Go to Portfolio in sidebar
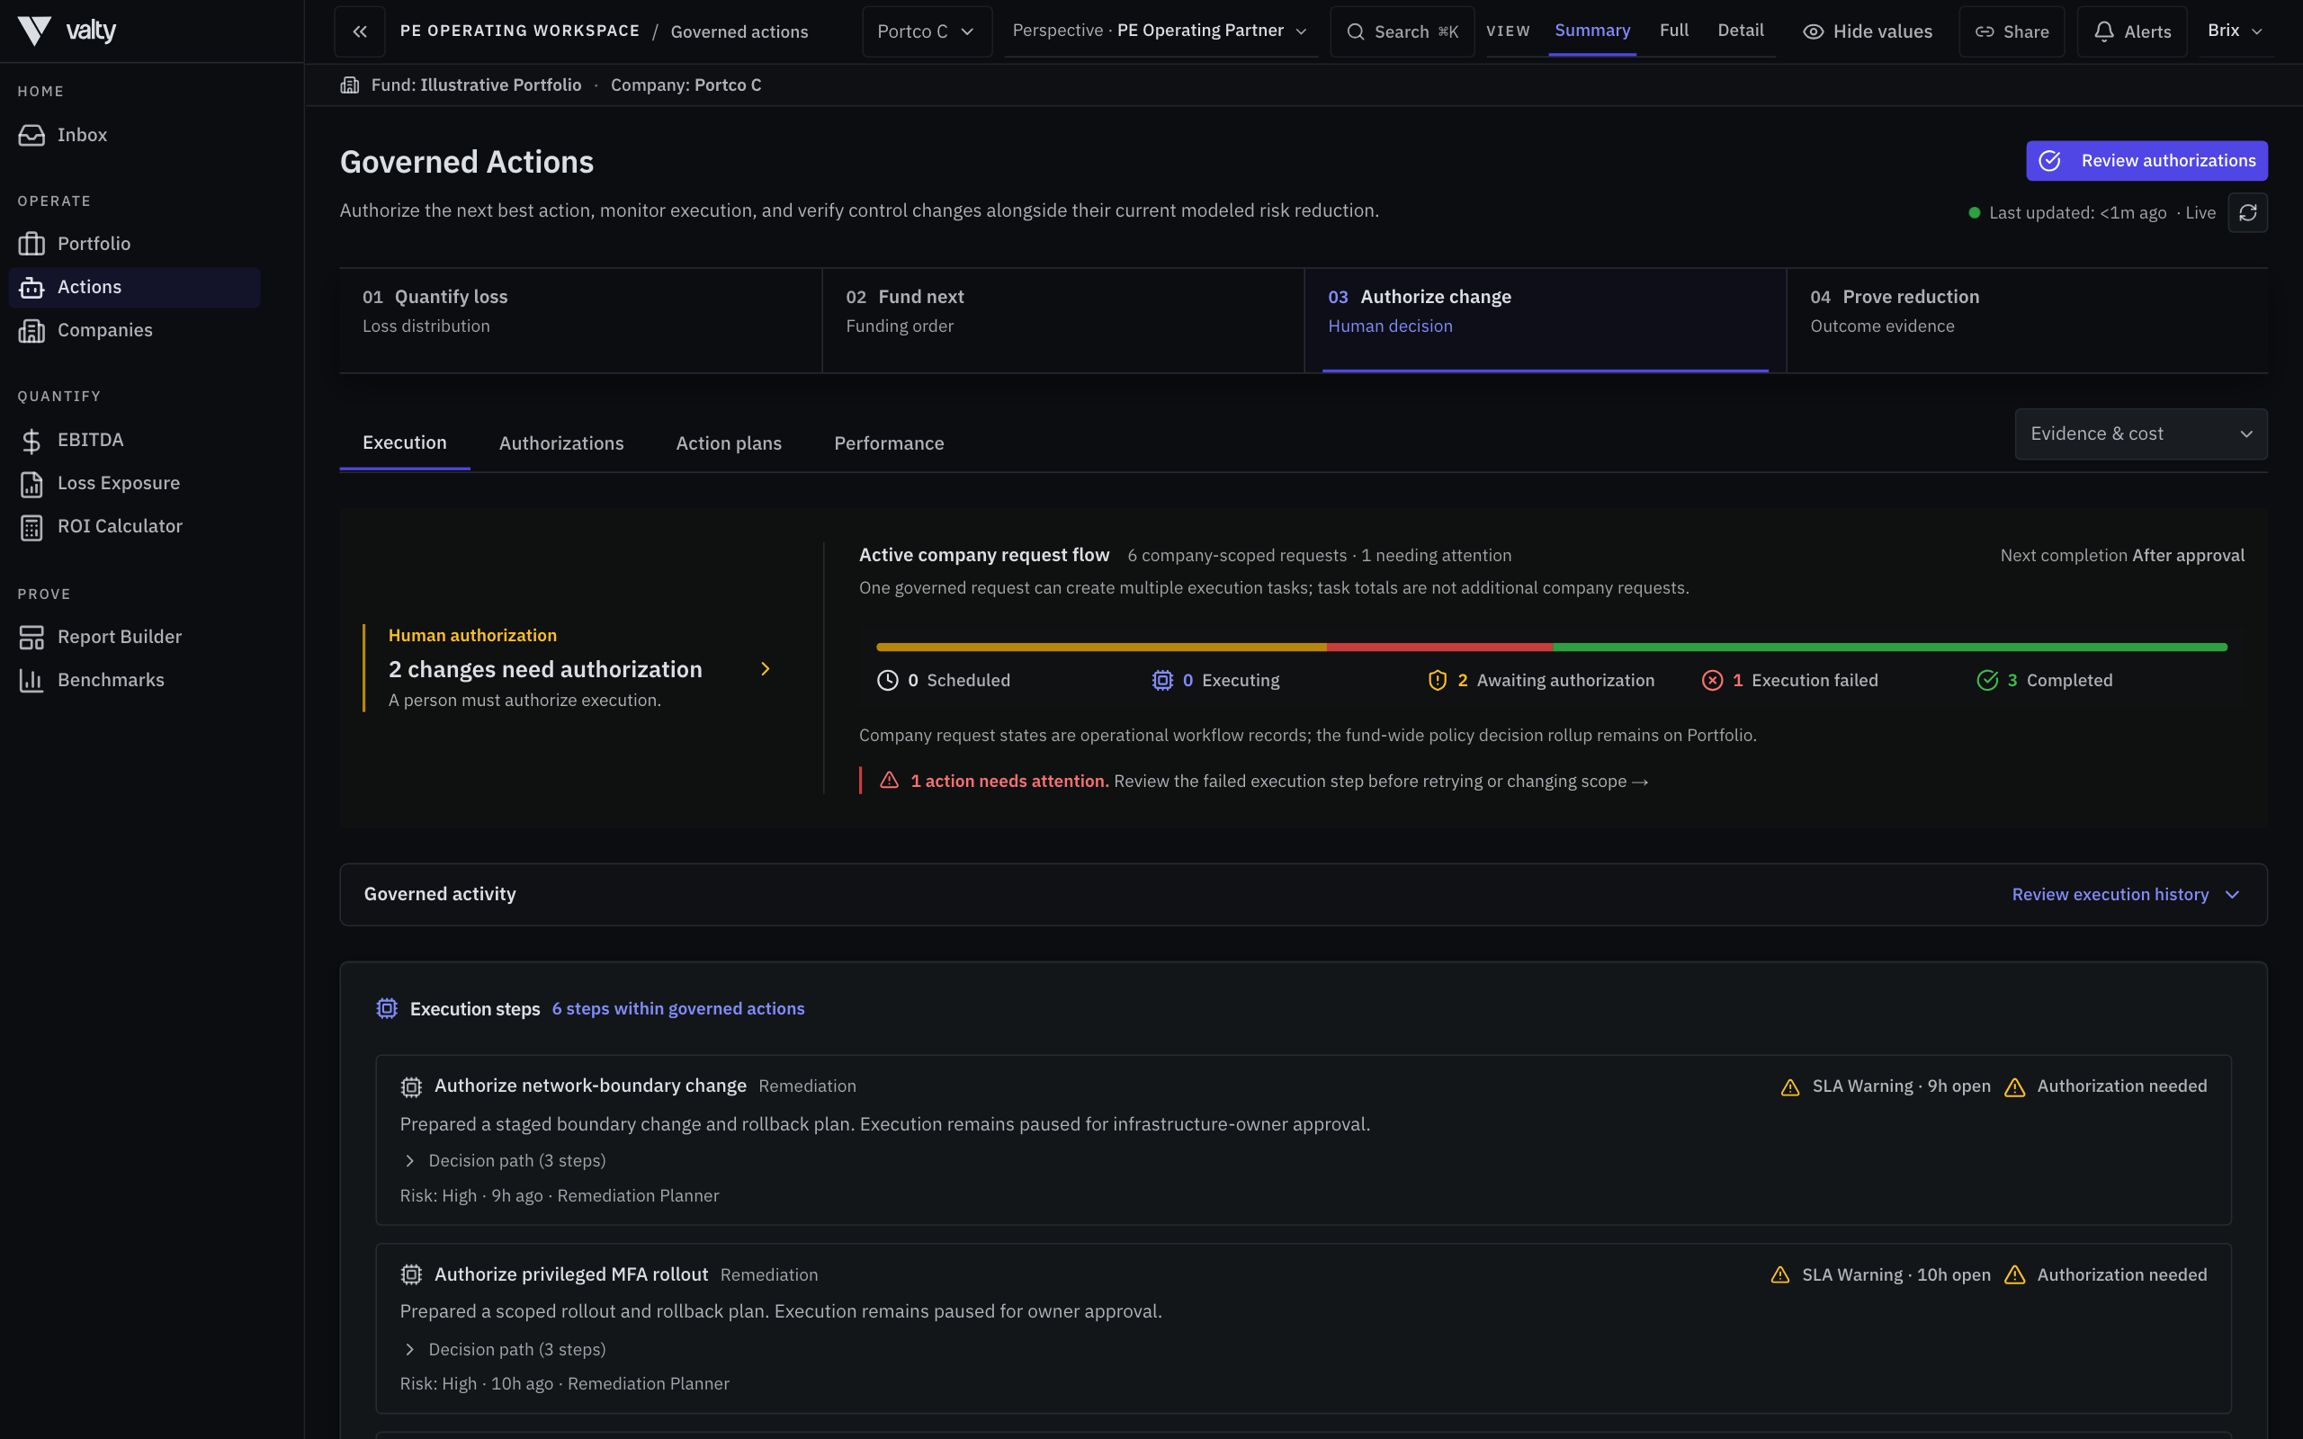Screen dimensions: 2303x1439 pos(134,244)
